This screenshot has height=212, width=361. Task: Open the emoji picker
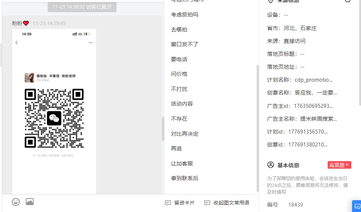pyautogui.click(x=16, y=202)
